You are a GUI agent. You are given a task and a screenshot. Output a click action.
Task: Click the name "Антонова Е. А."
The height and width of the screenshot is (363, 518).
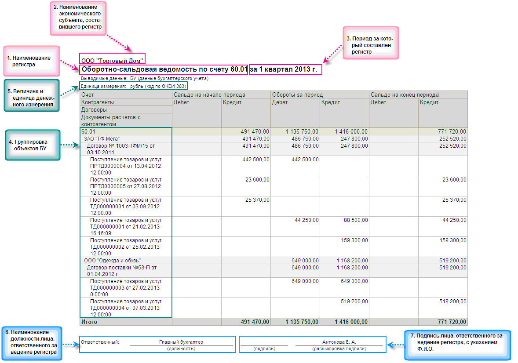coord(339,342)
